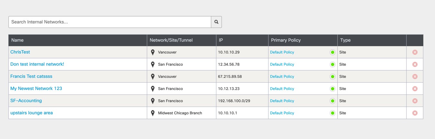The image size is (435, 139).
Task: Click the green status indicator for SF-Accounting
Action: tap(333, 101)
